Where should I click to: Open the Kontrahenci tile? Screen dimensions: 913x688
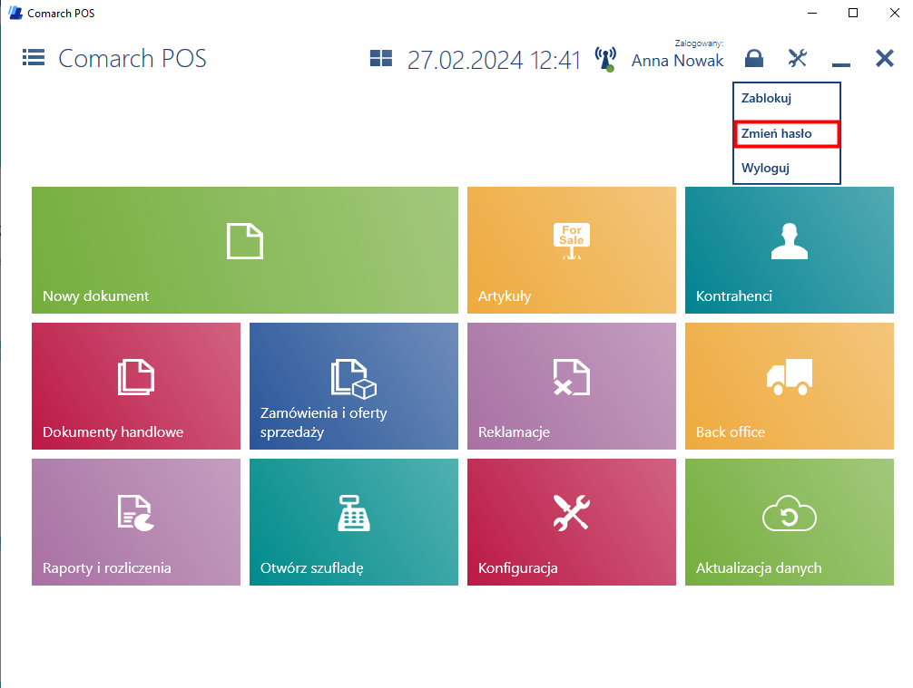click(789, 250)
